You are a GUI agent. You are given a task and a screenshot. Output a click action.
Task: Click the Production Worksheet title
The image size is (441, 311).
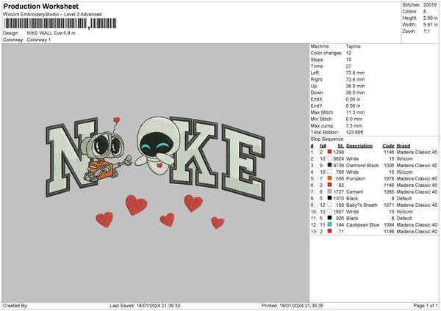tap(40, 6)
